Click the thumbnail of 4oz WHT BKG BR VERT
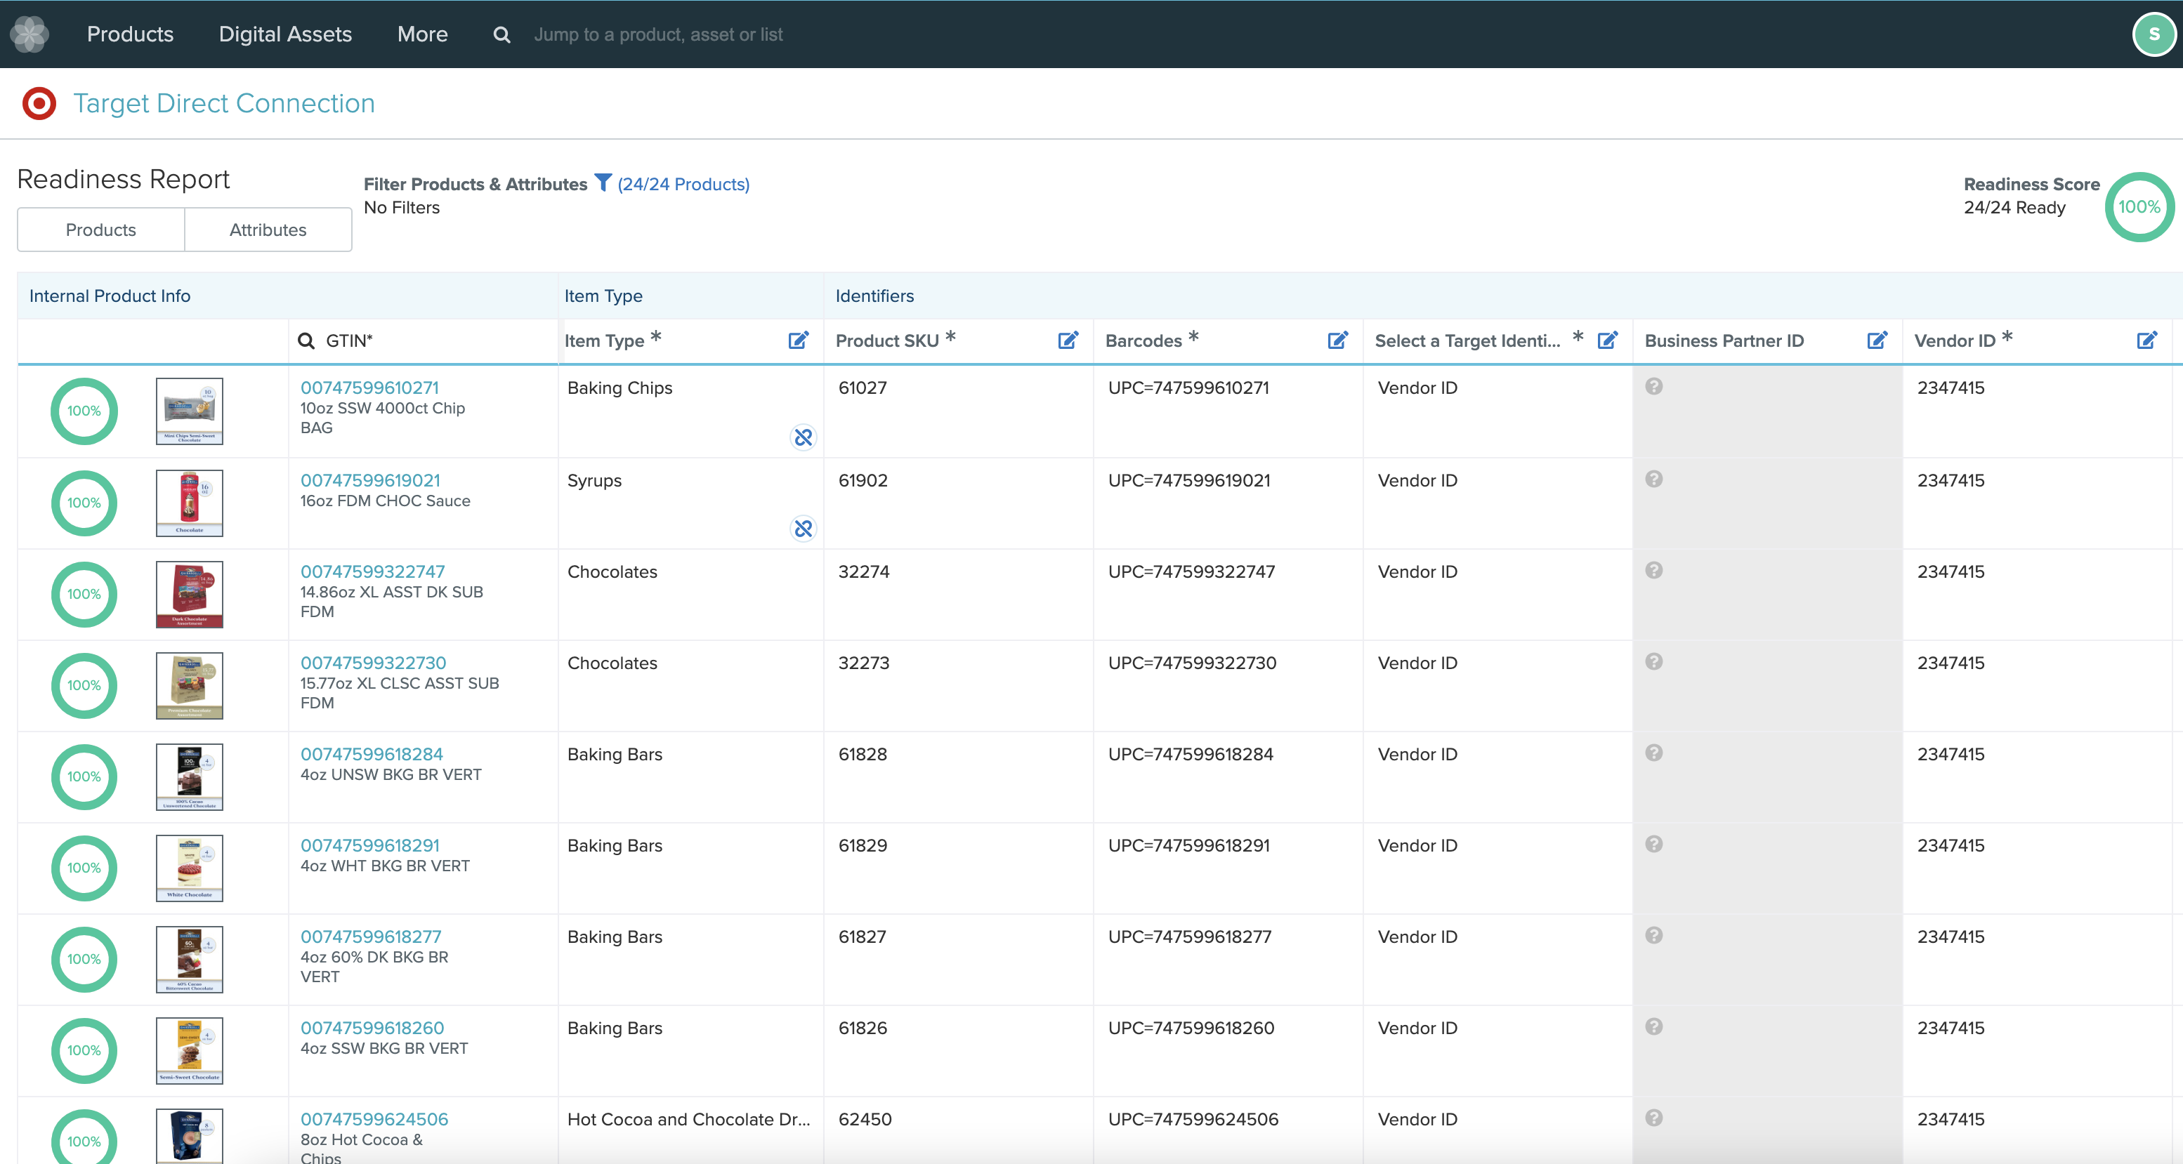 click(190, 868)
